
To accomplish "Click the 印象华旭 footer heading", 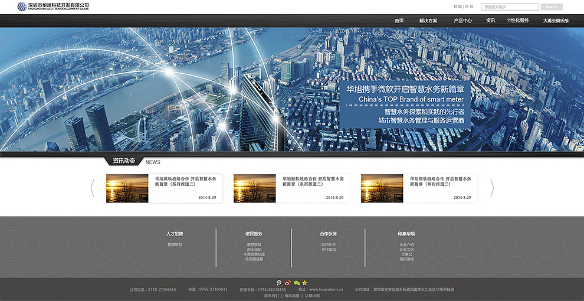I will 406,234.
